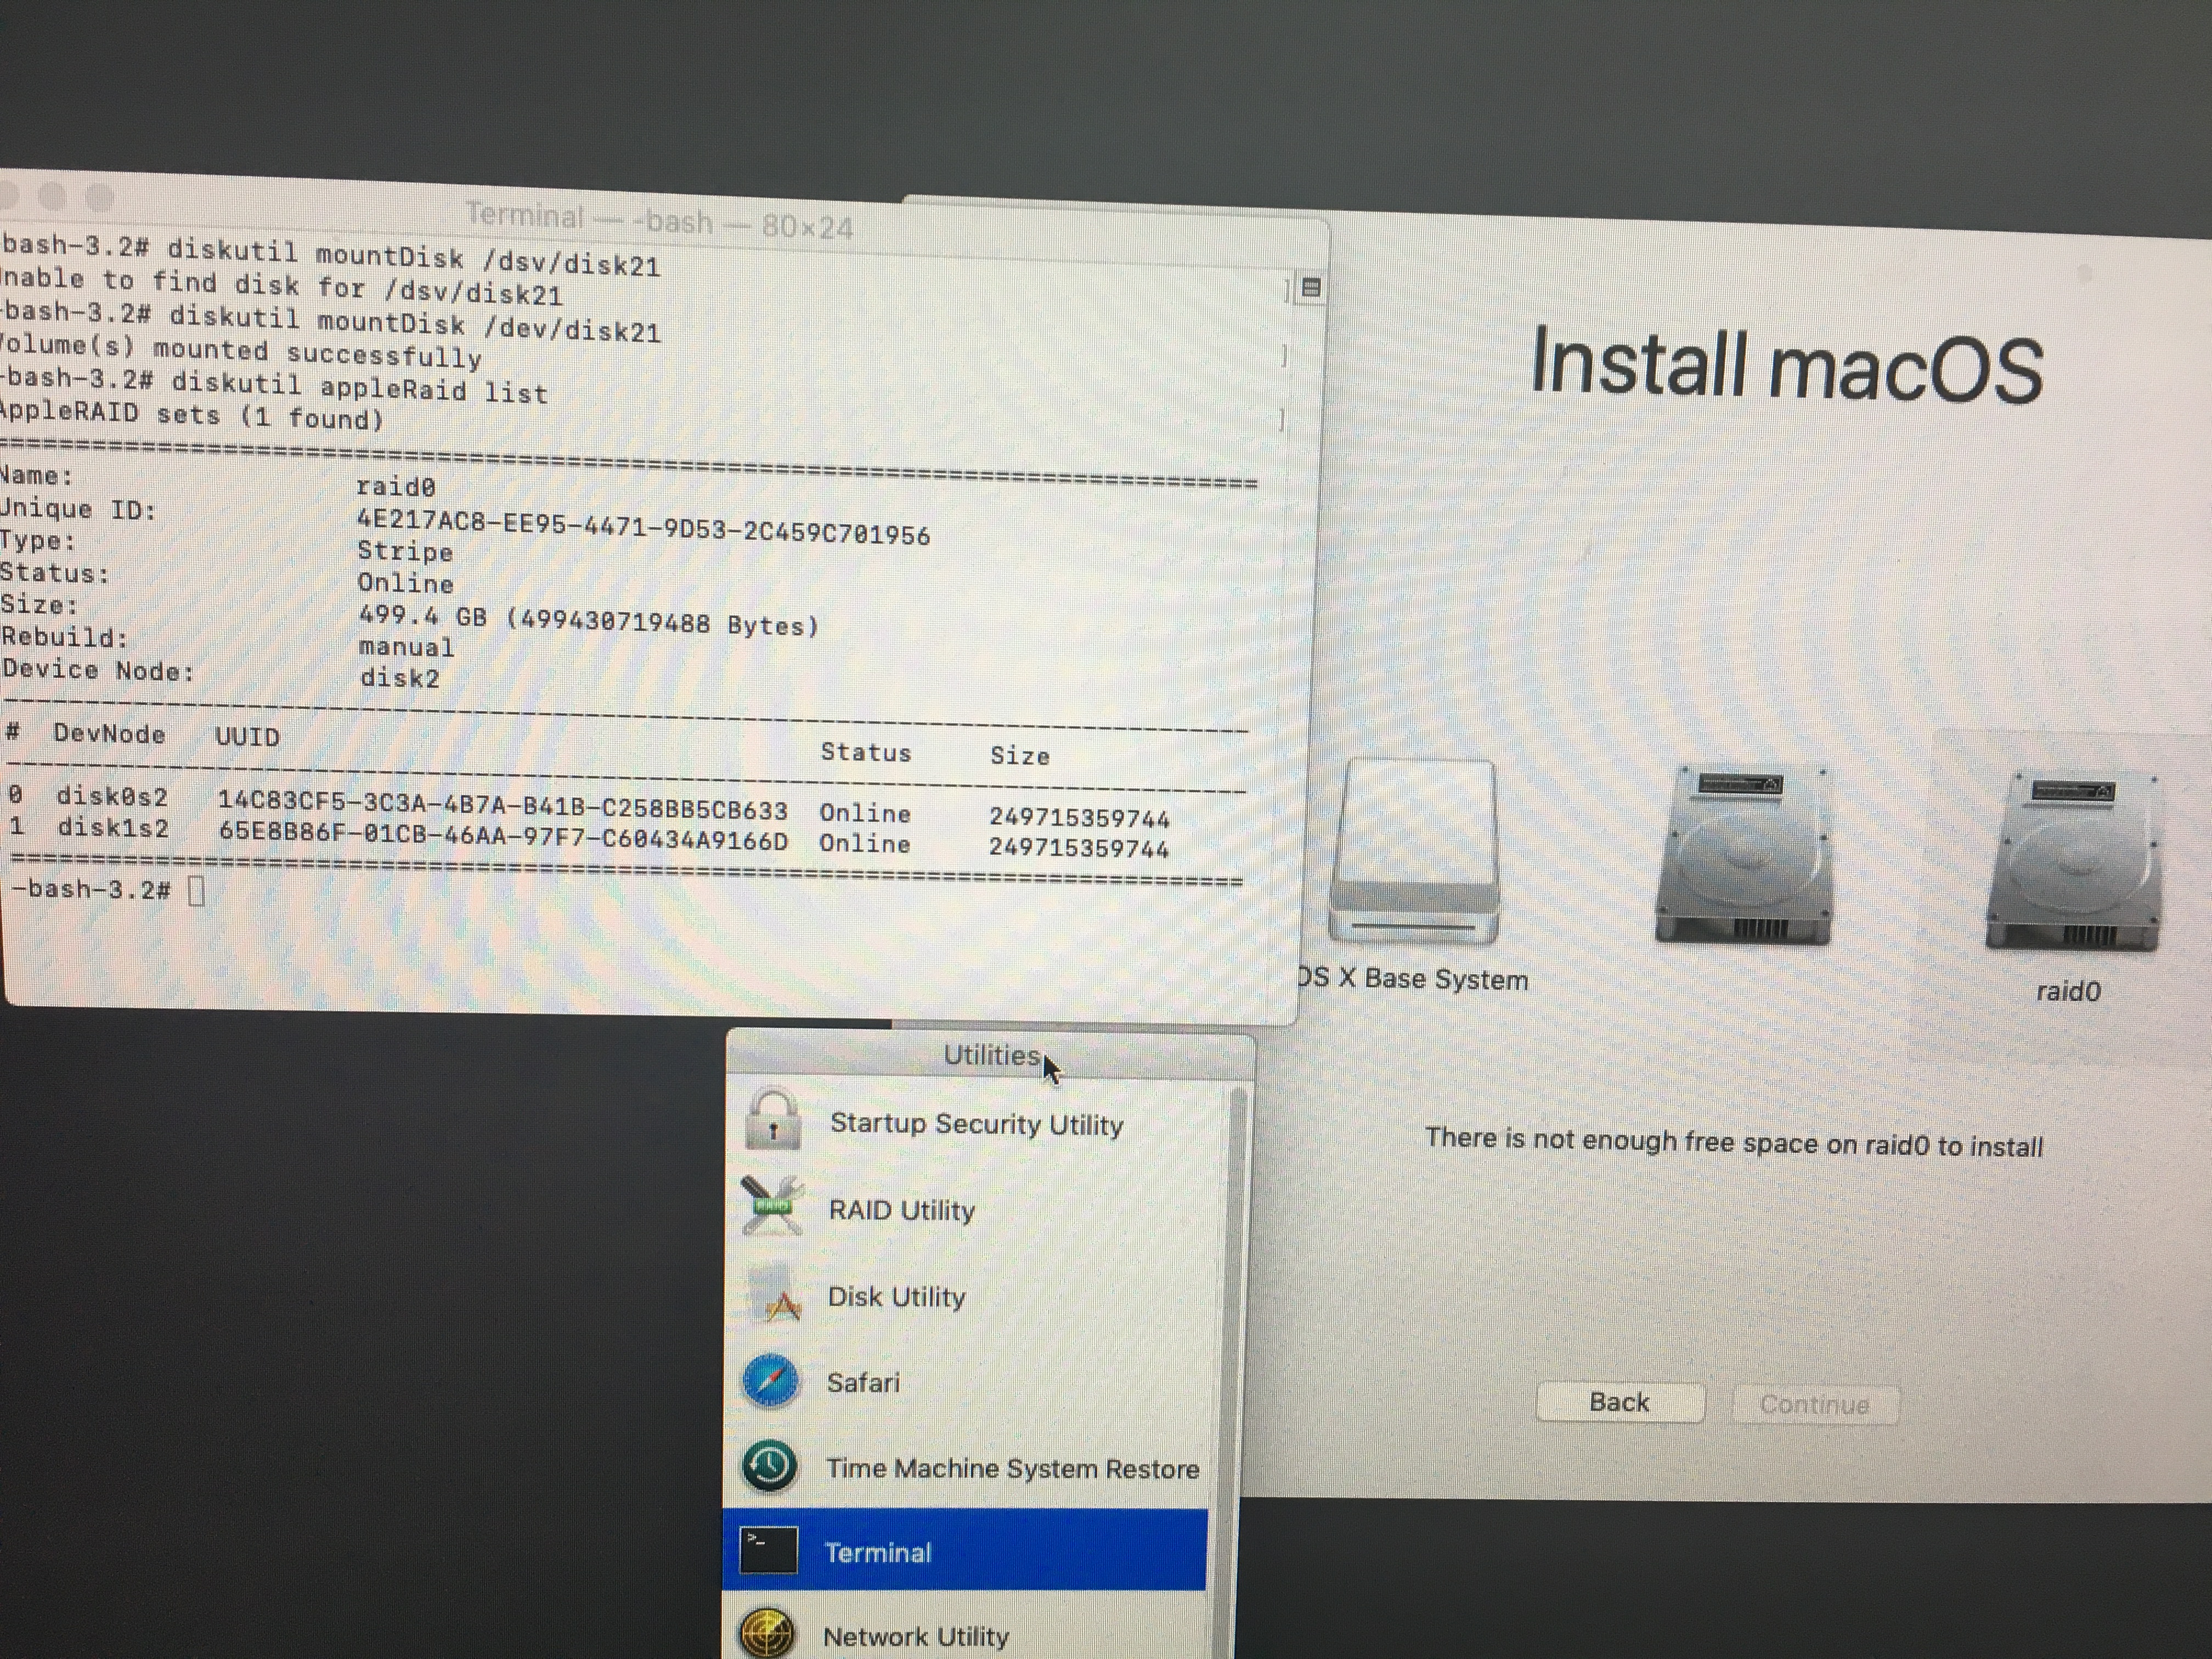
Task: Click the Disk Utility icon
Action: 772,1294
